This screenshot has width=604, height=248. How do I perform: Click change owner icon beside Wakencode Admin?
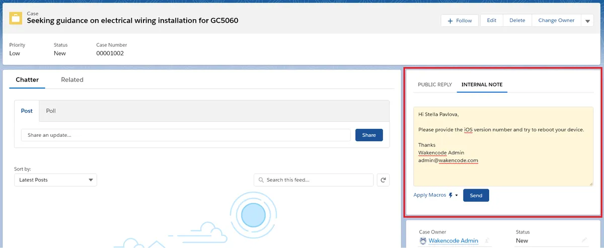point(487,241)
